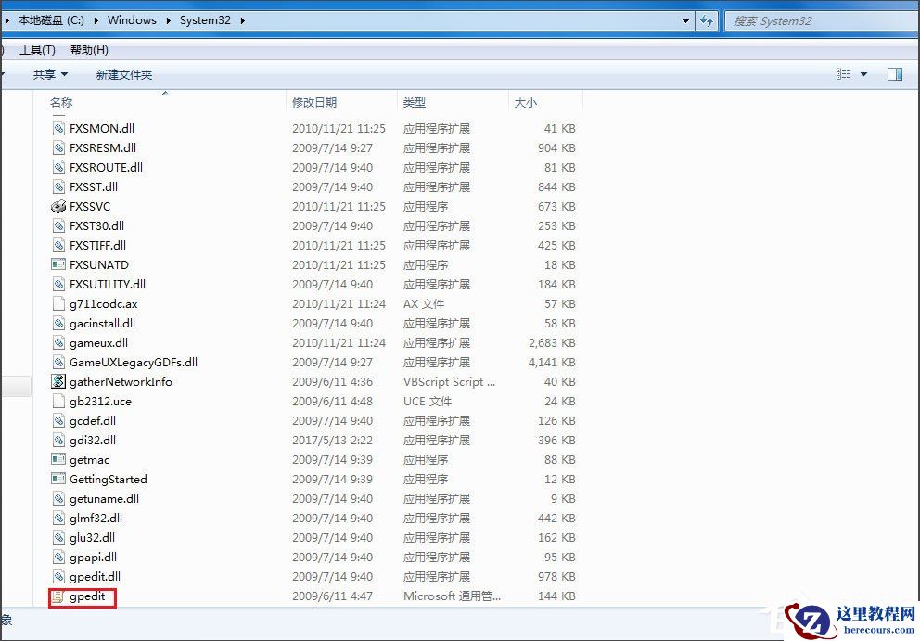
Task: Sort files by 名称 column
Action: click(x=60, y=102)
